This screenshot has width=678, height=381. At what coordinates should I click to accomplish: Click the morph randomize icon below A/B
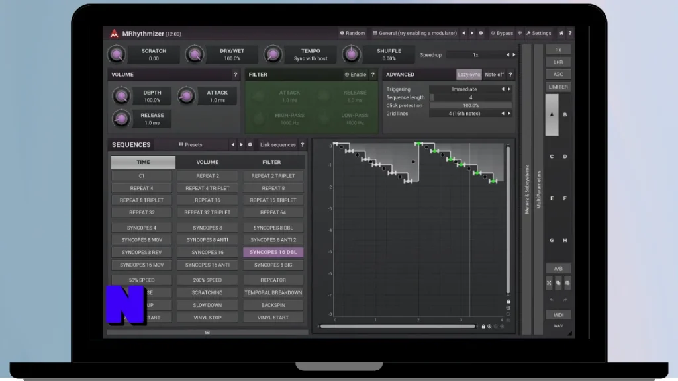coord(549,283)
